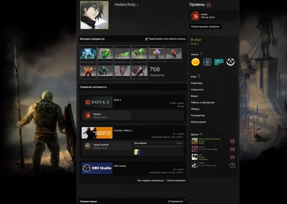Open Редактировать или сменить витрину link
The image size is (287, 204).
click(x=167, y=39)
